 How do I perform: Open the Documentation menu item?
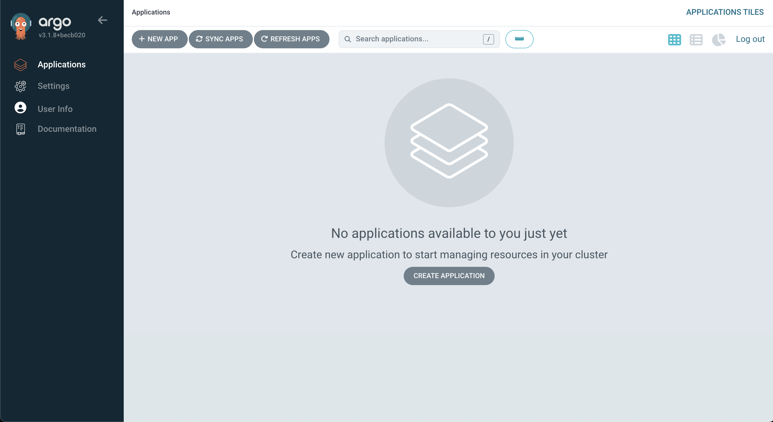(67, 129)
